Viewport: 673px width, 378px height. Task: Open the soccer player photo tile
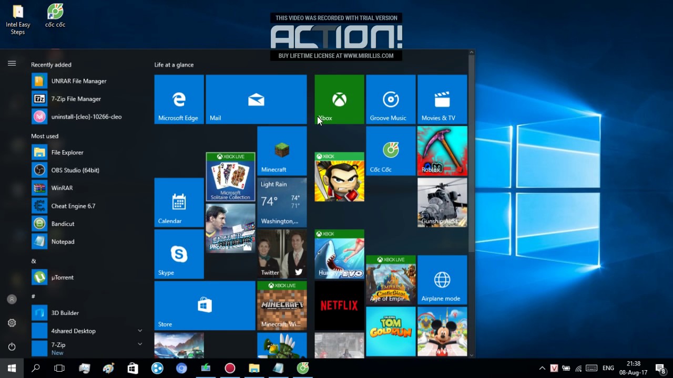coord(230,228)
